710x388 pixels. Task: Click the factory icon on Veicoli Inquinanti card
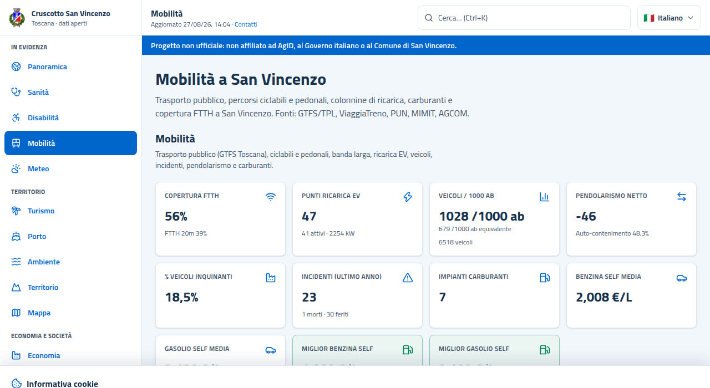(x=271, y=278)
